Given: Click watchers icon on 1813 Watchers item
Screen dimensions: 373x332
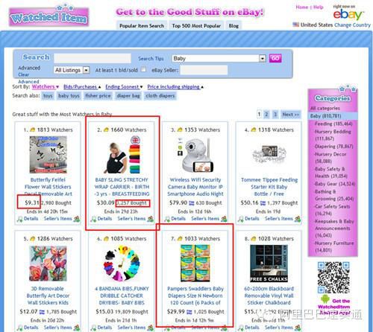Looking at the screenshot, I should (x=33, y=130).
